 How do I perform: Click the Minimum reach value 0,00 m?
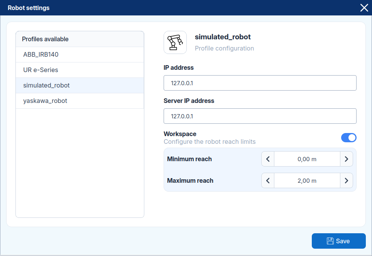[x=307, y=159]
